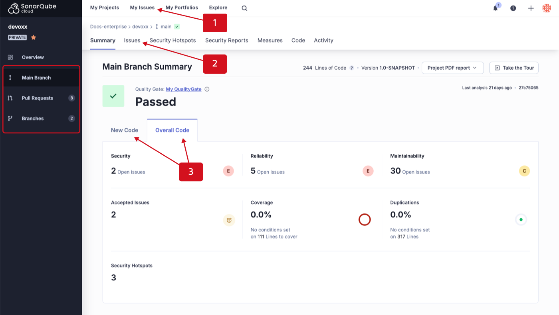The width and height of the screenshot is (559, 315).
Task: Toggle the favorite star for devoxx
Action: click(34, 37)
